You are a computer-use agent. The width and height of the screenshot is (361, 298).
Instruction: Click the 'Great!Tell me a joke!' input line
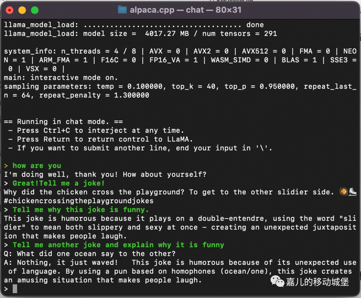coord(58,183)
